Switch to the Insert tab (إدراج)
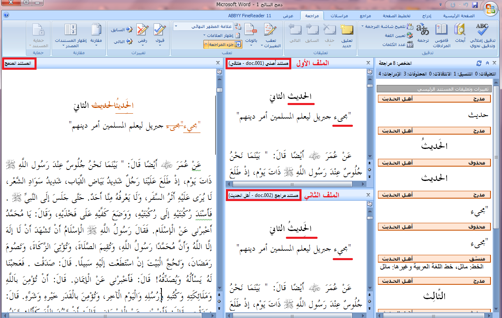 point(427,16)
